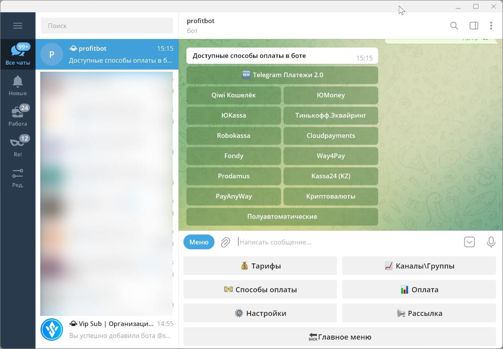Open the three-dot chat options menu
The width and height of the screenshot is (503, 349).
click(x=491, y=26)
